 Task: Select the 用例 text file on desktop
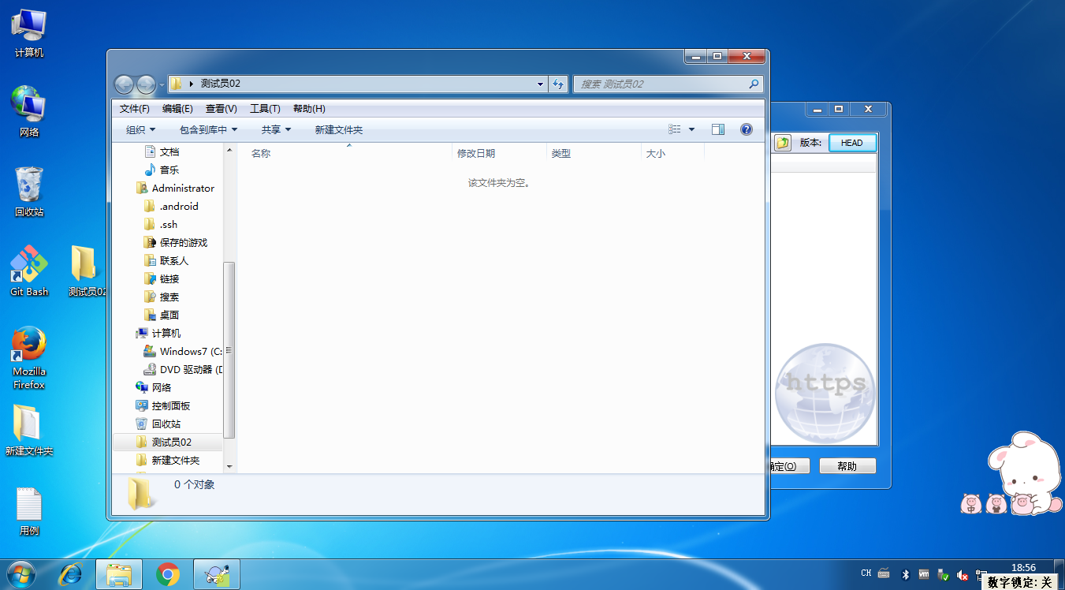coord(29,511)
